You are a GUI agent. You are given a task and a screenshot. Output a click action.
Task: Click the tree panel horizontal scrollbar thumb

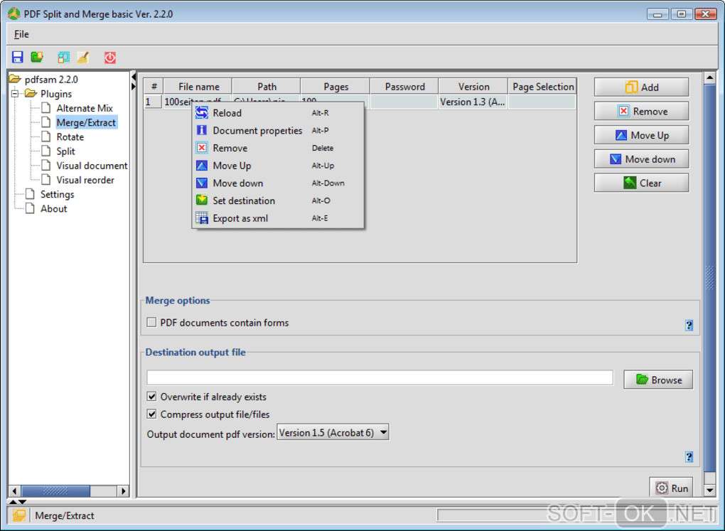point(55,490)
